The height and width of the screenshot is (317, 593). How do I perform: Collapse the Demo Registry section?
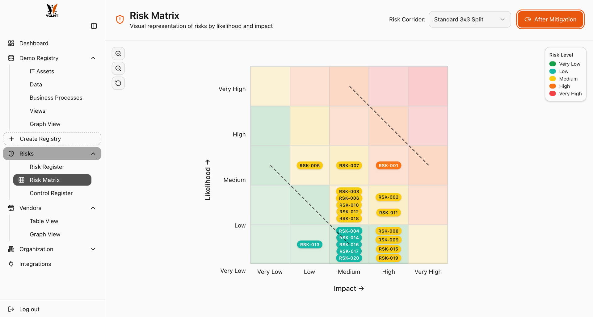93,58
